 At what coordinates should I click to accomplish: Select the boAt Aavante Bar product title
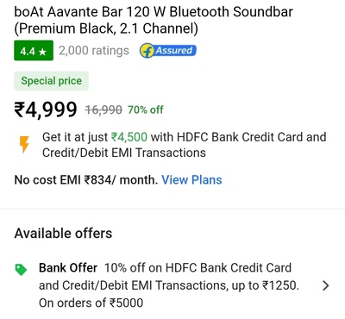154,20
